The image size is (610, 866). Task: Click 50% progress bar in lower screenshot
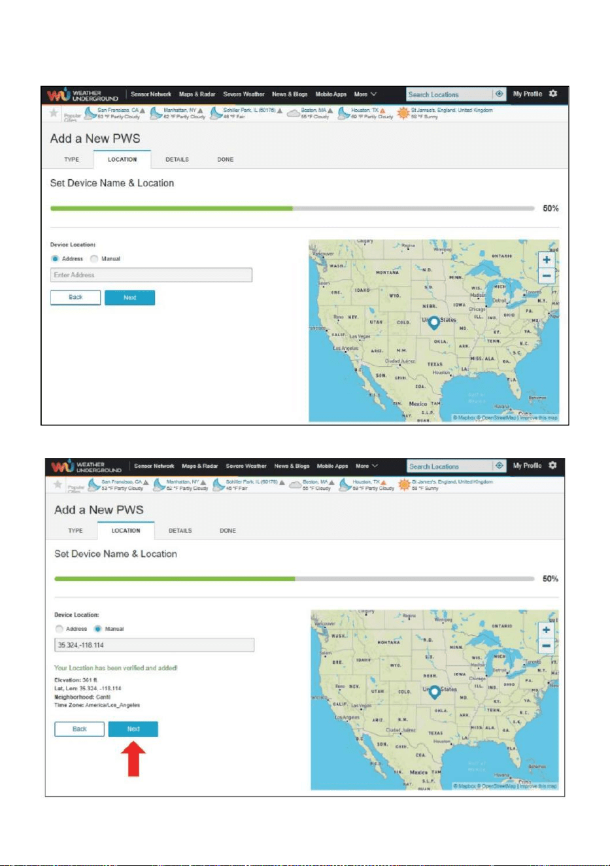tap(295, 579)
